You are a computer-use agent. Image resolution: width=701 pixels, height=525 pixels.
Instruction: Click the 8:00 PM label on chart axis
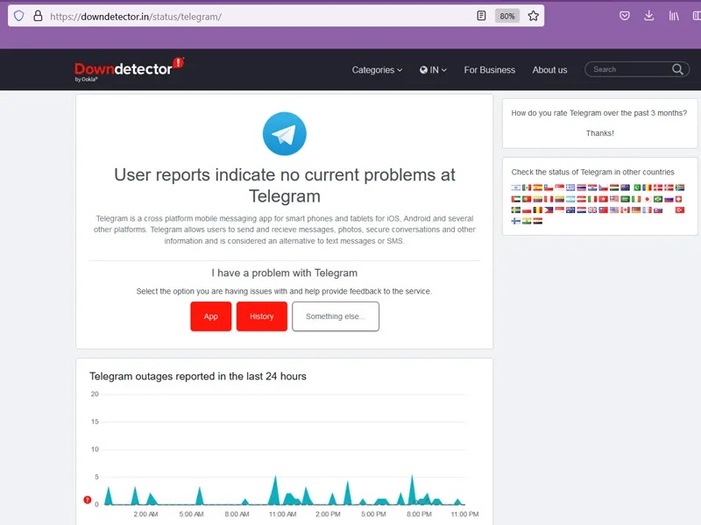pyautogui.click(x=419, y=514)
